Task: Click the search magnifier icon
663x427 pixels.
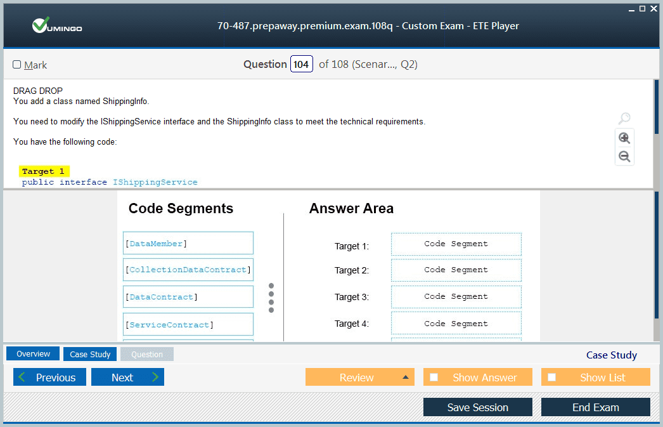Action: click(x=624, y=118)
